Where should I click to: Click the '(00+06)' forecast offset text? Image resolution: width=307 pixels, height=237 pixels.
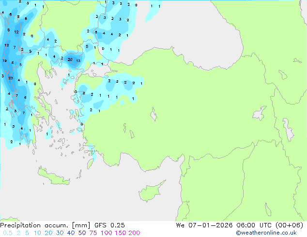(x=290, y=225)
